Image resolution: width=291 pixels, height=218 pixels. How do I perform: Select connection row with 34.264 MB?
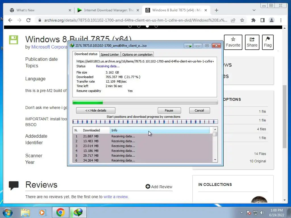[x=143, y=160]
